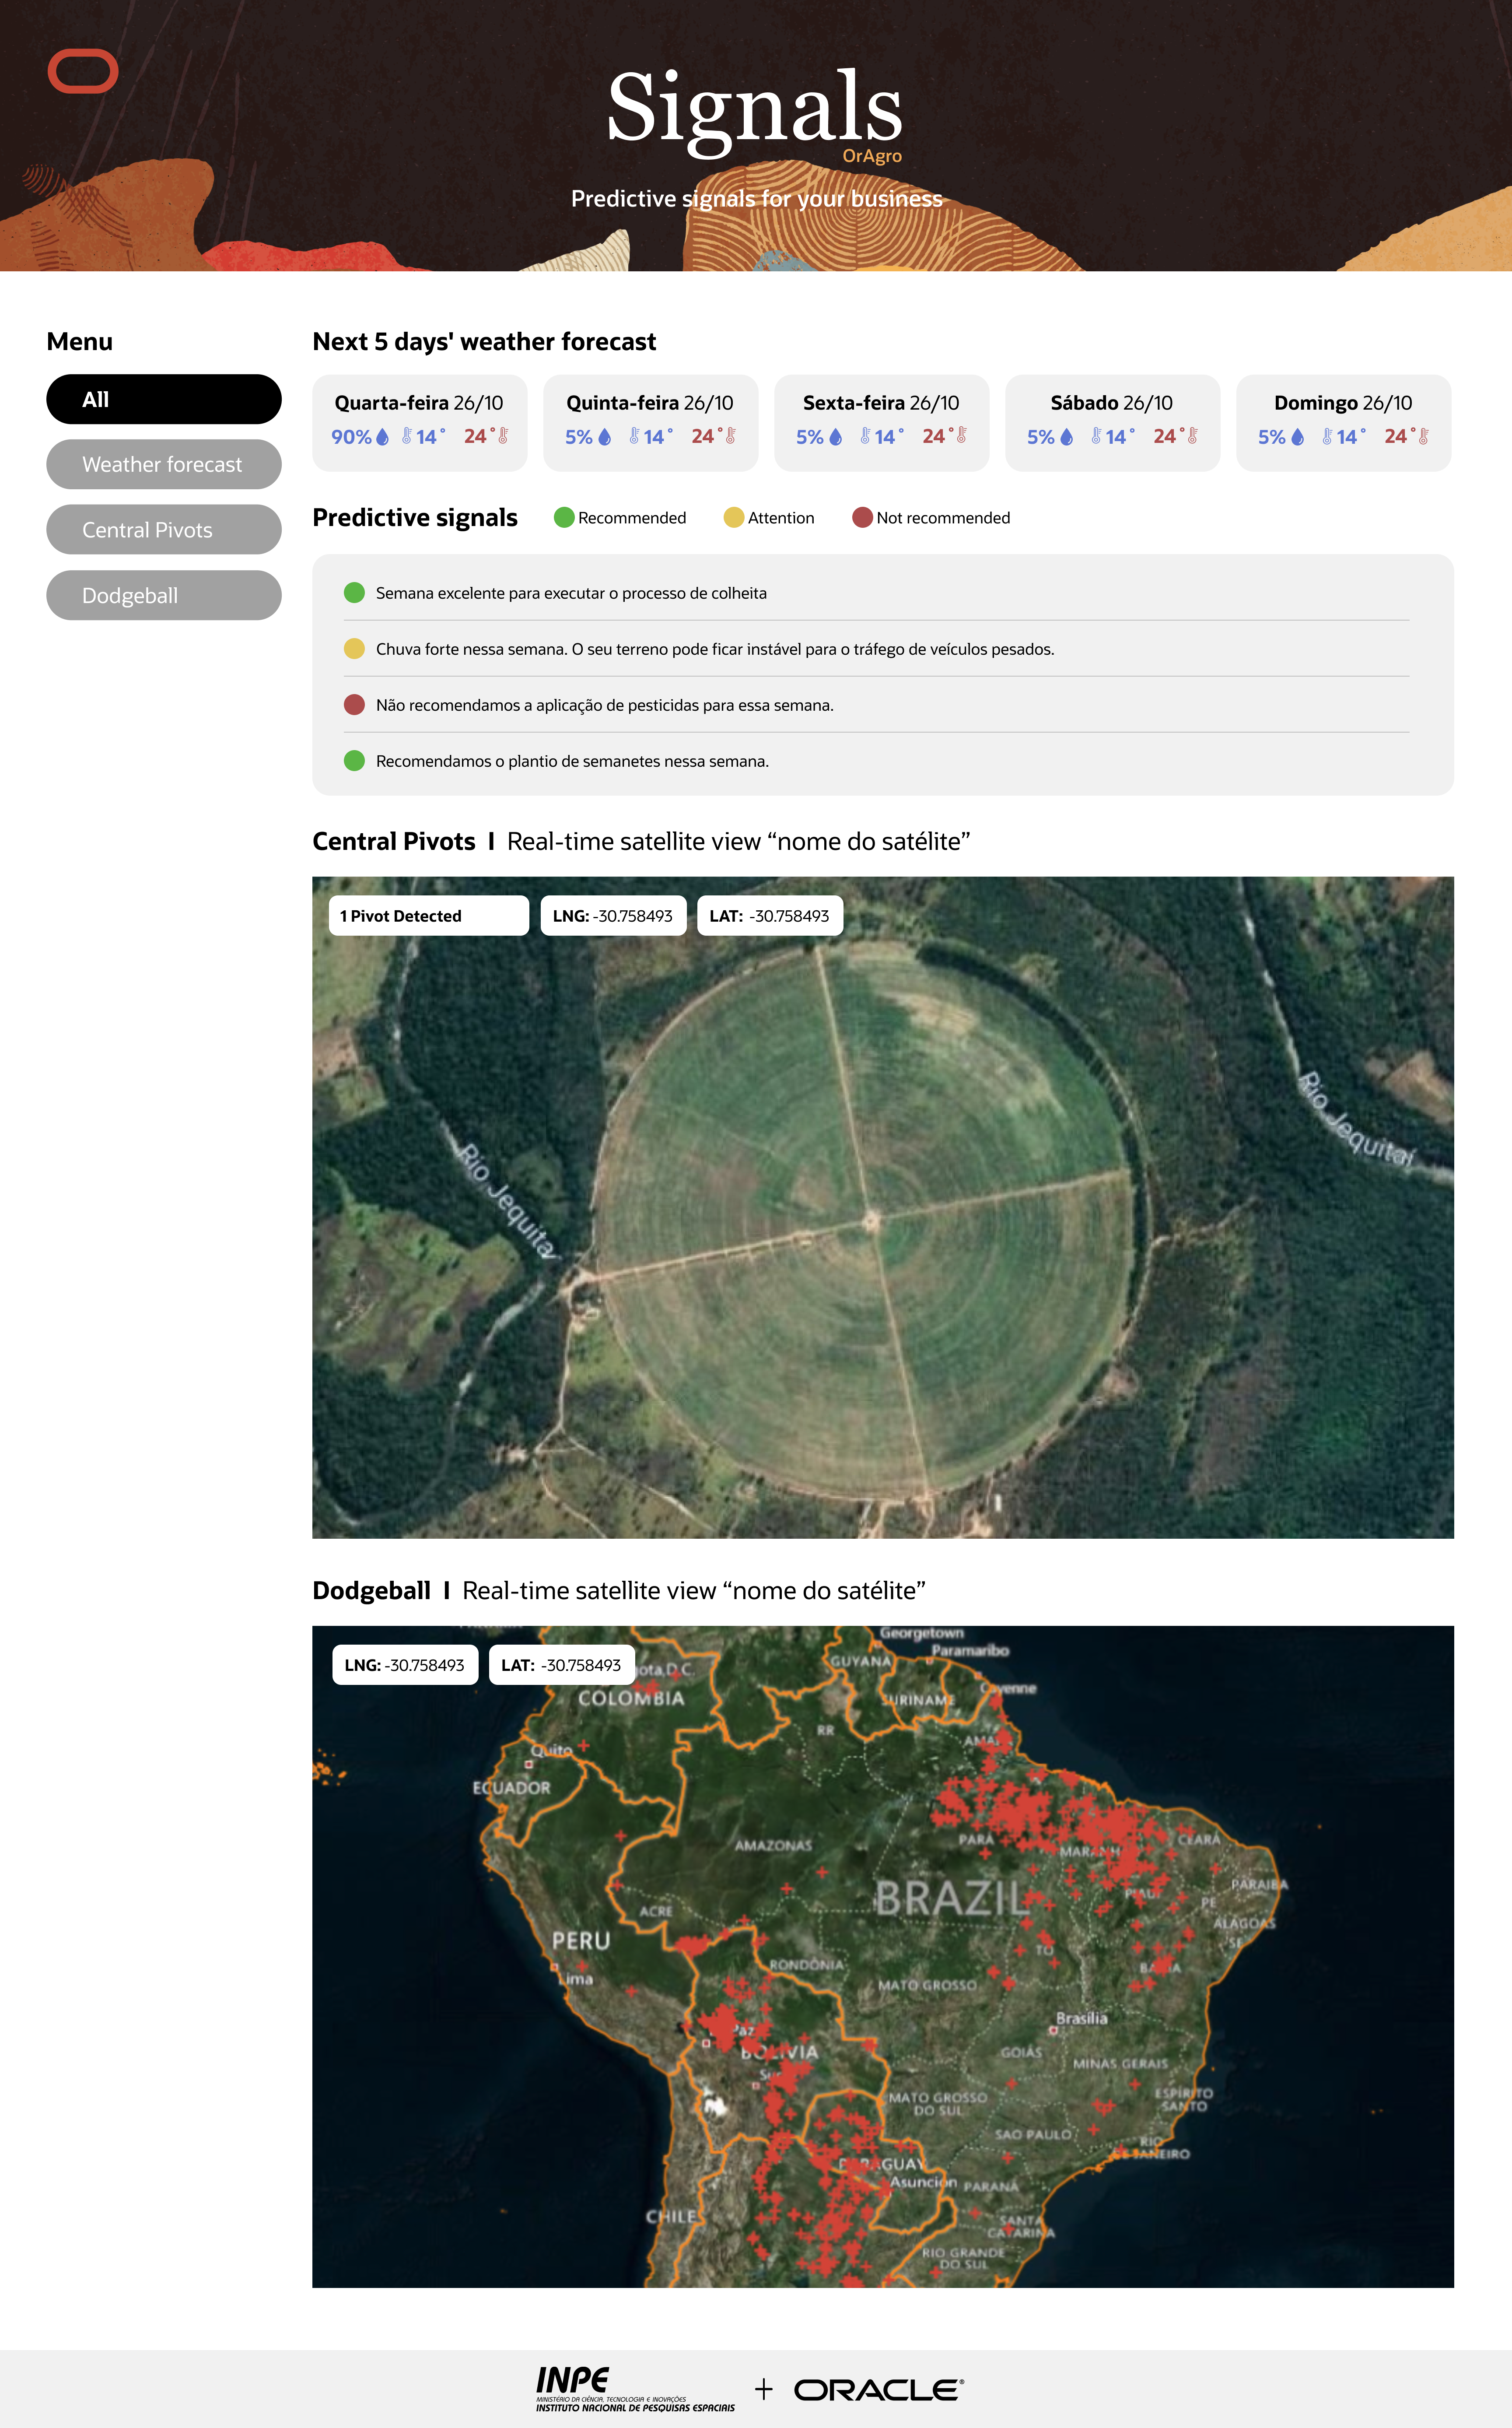The image size is (1512, 2428).
Task: Click raindrop icon in Quarta-feira forecast card
Action: (382, 437)
